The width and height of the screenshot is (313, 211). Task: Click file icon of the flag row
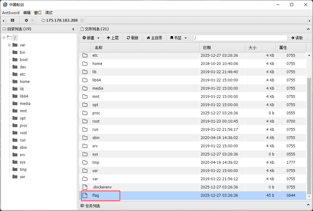(x=85, y=195)
